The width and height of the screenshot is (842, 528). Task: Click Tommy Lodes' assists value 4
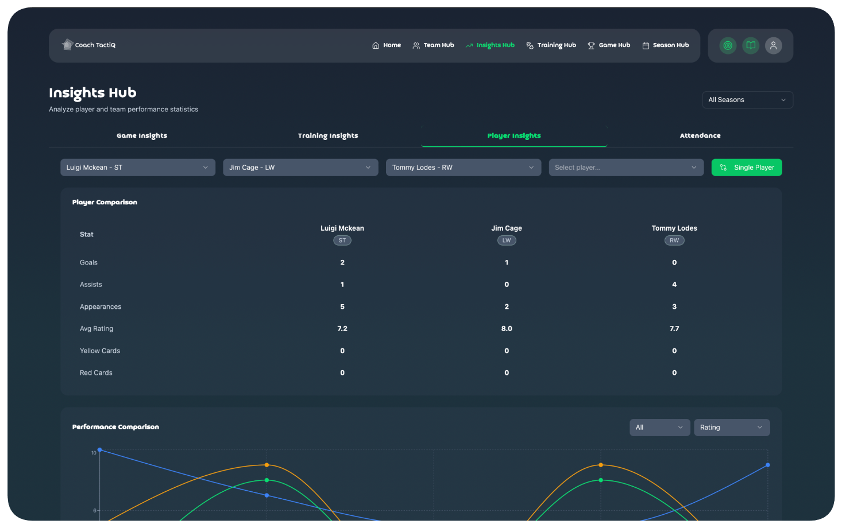674,285
